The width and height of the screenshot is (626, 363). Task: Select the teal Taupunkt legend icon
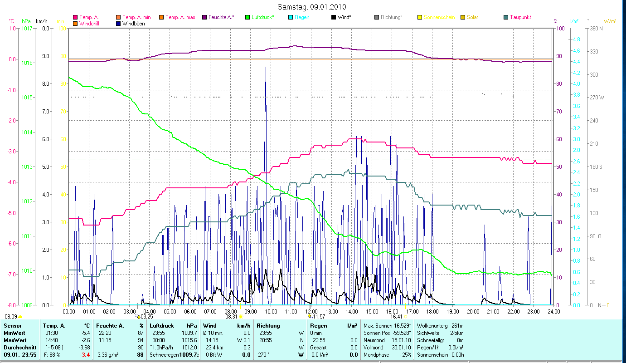[505, 18]
